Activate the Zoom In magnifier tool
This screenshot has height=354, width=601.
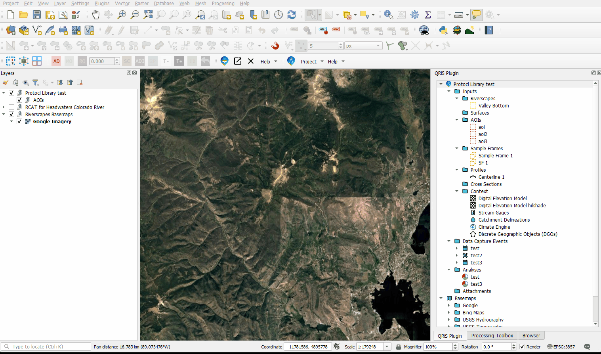pos(122,15)
